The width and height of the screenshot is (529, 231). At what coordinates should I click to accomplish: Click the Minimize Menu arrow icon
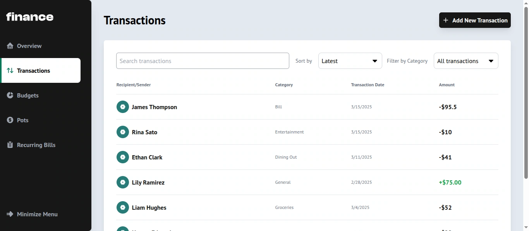click(10, 214)
